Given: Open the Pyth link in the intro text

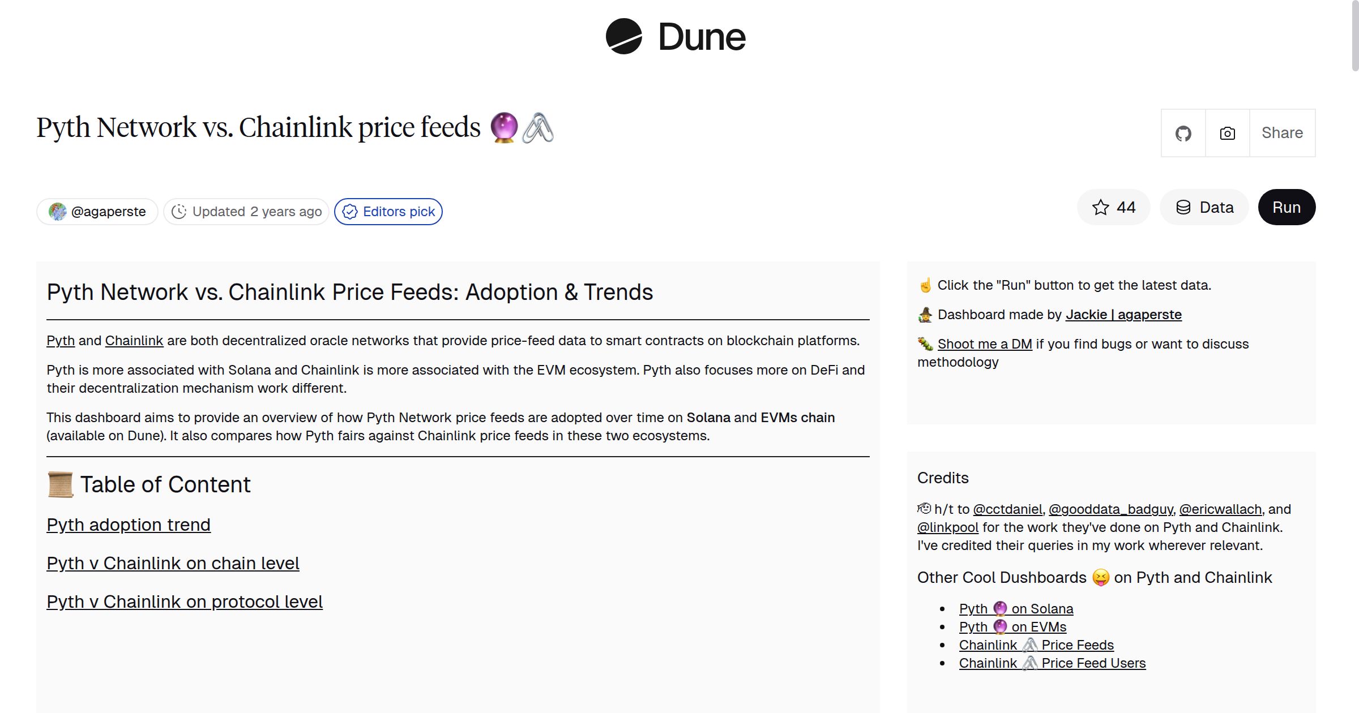Looking at the screenshot, I should click(60, 340).
